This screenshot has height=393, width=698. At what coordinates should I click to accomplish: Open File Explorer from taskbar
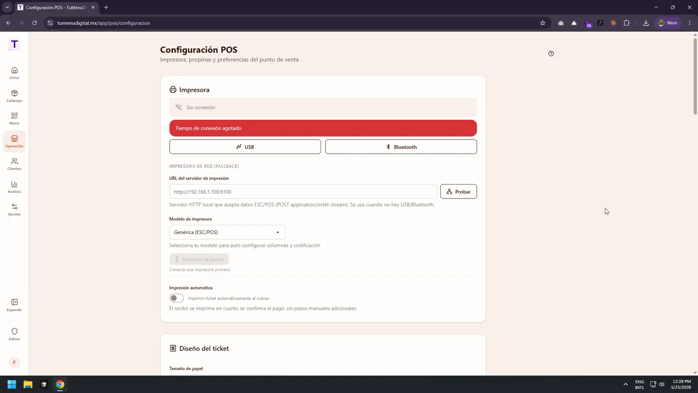point(28,384)
